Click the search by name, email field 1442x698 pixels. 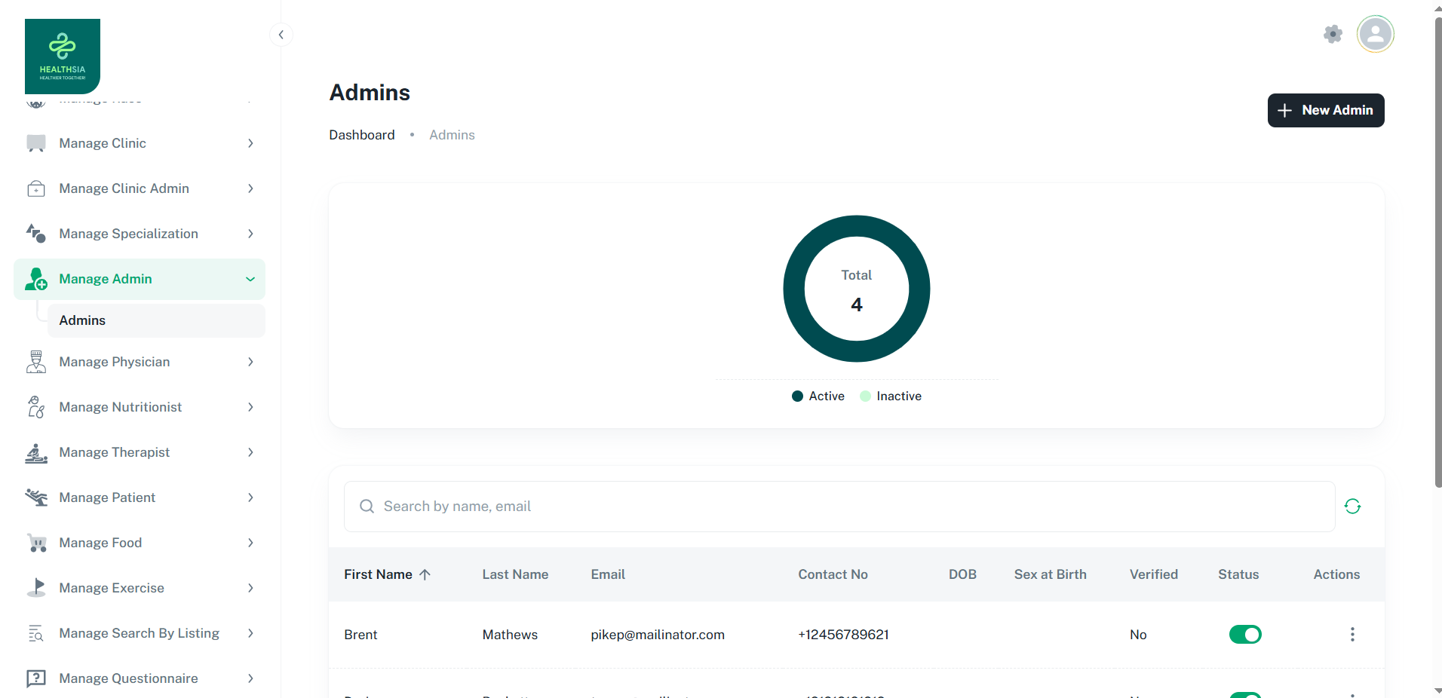coord(839,507)
